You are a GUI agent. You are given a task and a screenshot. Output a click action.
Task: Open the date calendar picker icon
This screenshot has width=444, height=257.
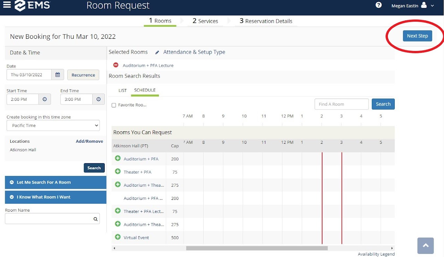point(58,75)
